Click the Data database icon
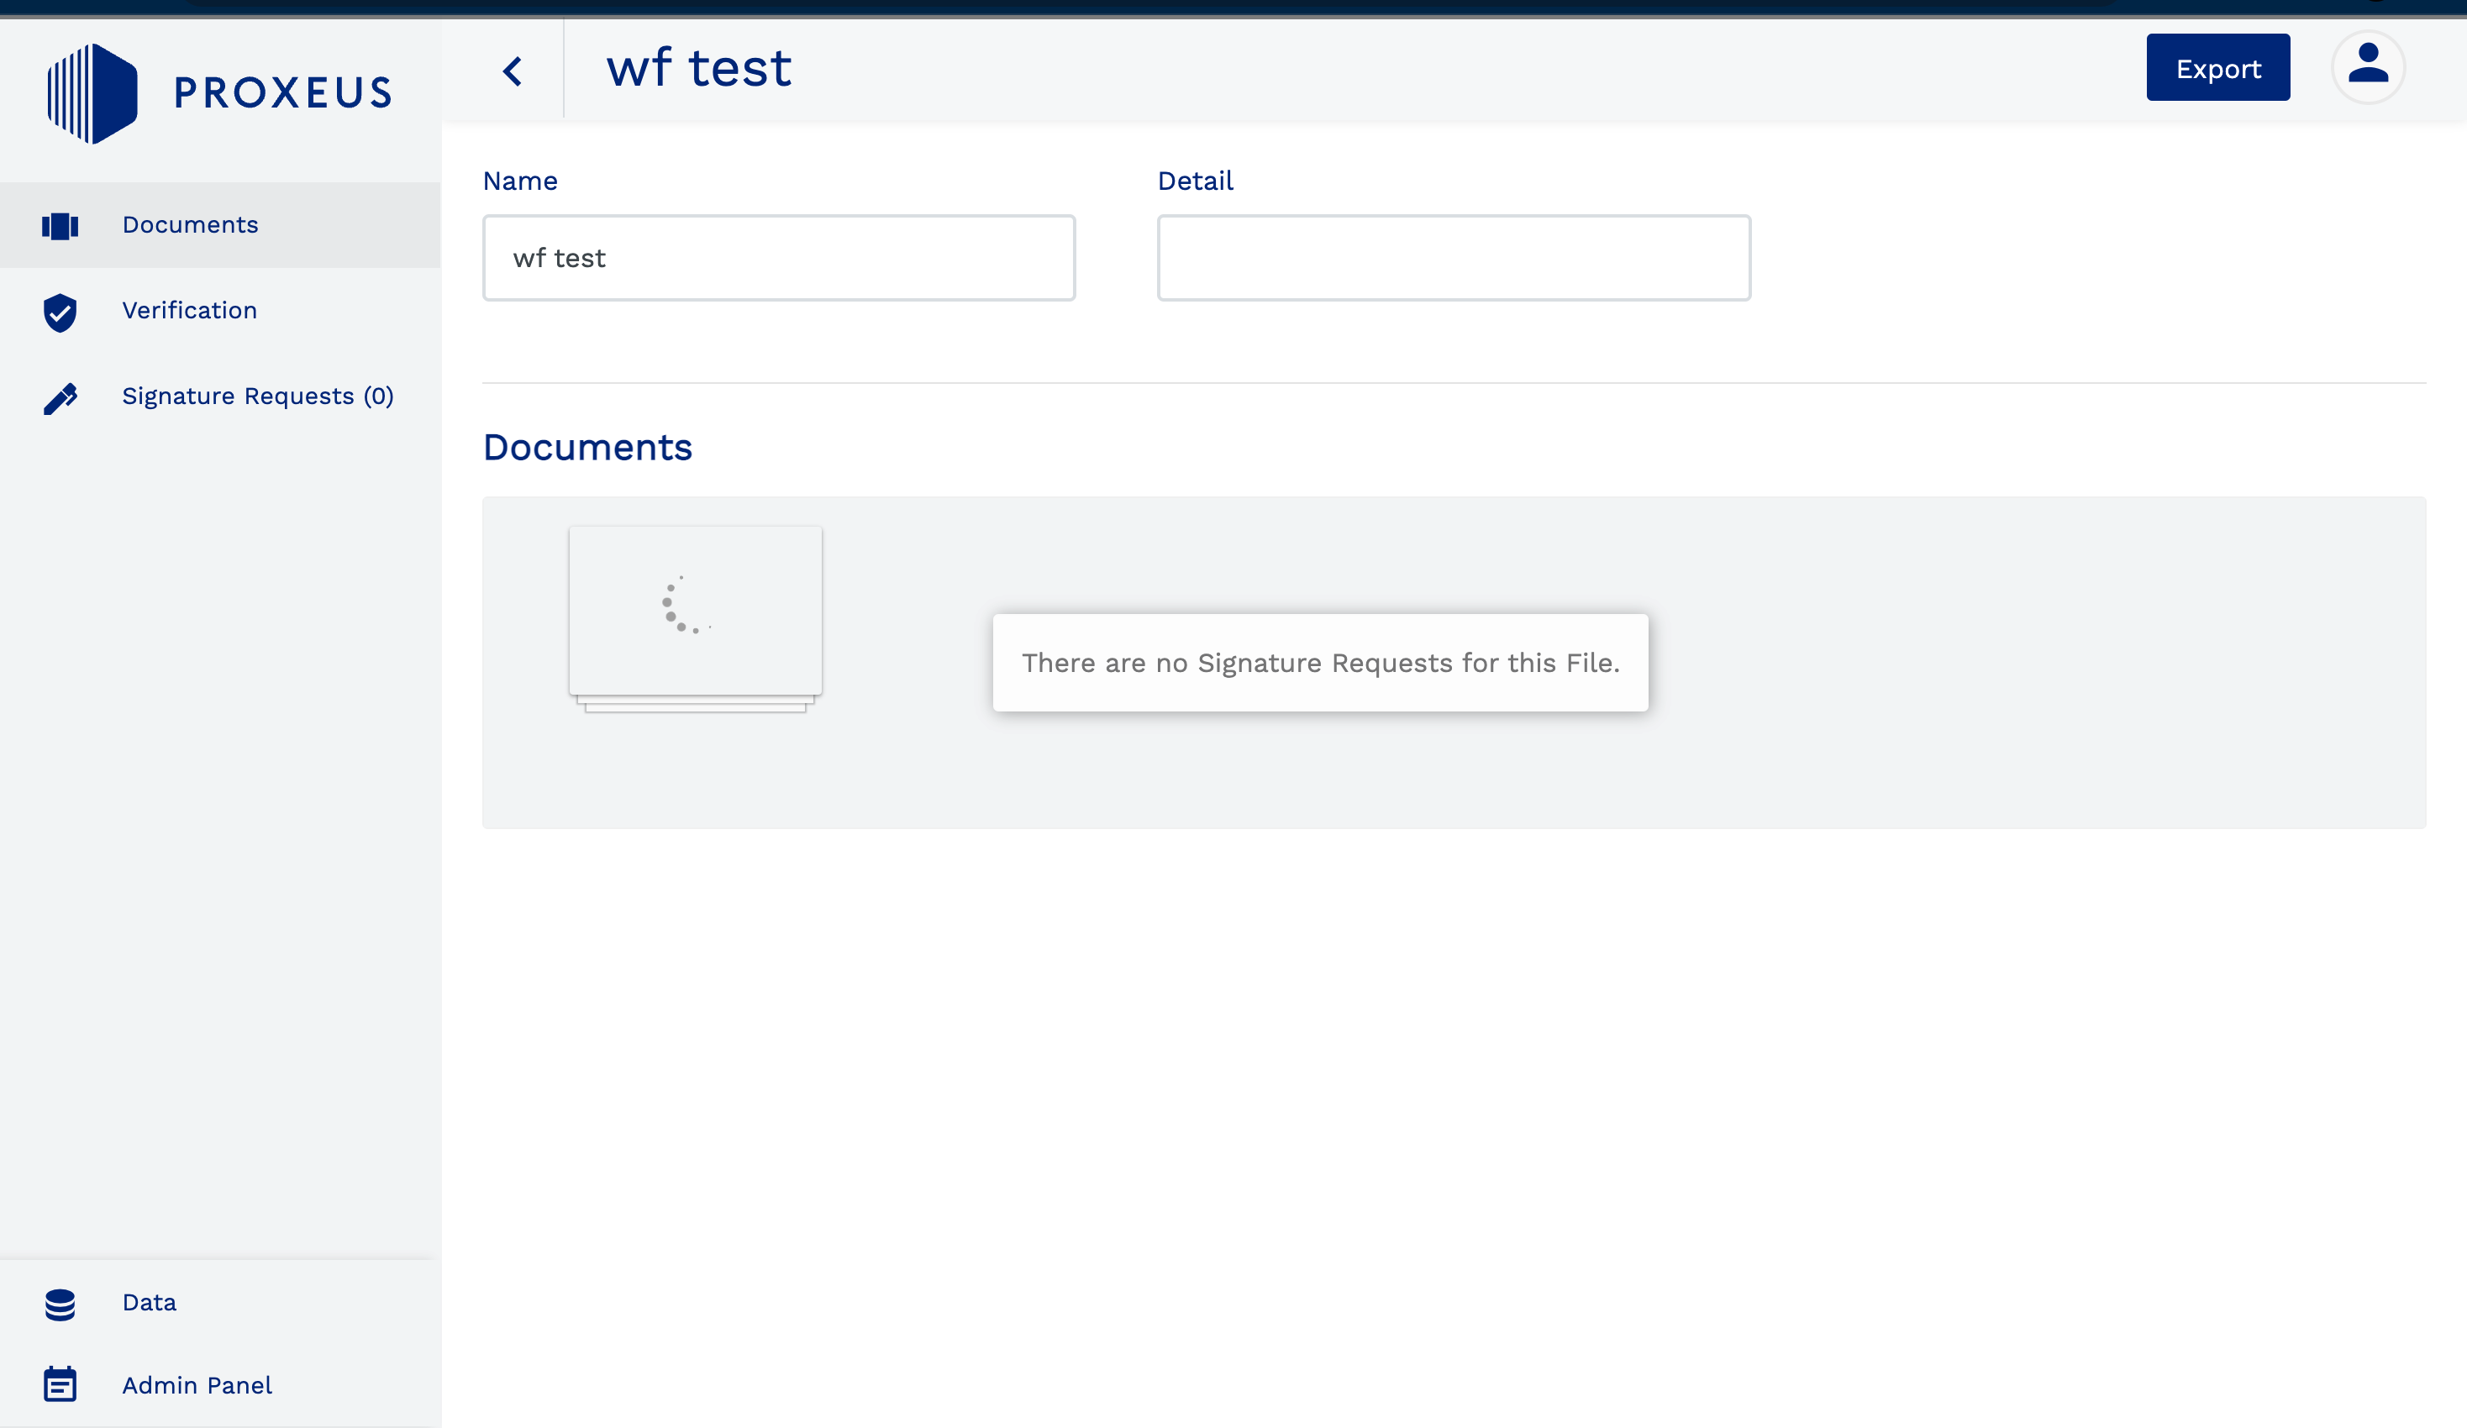 tap(60, 1305)
